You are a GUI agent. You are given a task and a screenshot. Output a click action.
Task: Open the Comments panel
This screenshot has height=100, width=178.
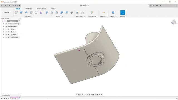point(6,95)
